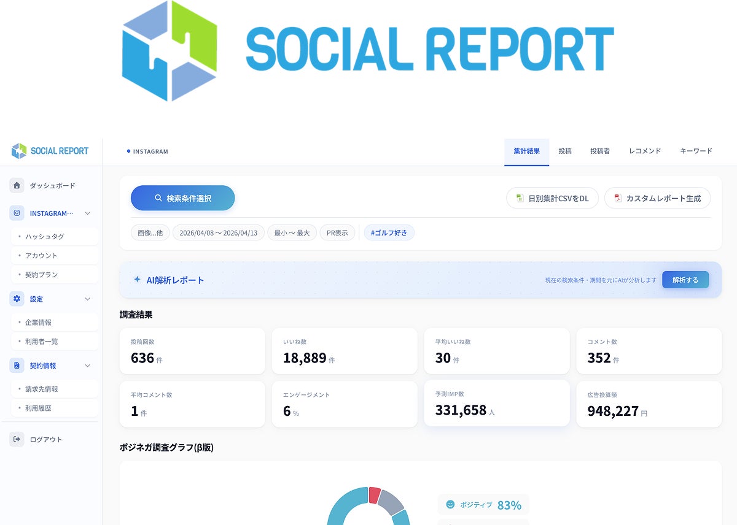Click the ポジネガ調査グラフ(β版) heading

[x=166, y=447]
